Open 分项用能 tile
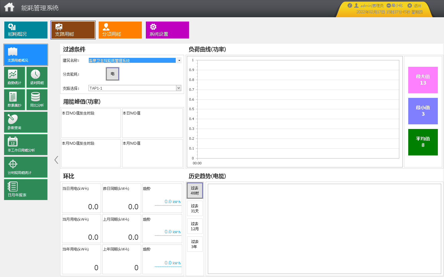444x277 pixels. (x=120, y=30)
